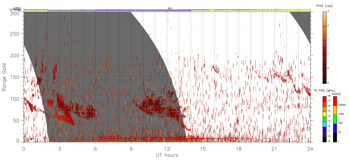Click the x-axis tick label "9" on UT axis

(x=131, y=149)
